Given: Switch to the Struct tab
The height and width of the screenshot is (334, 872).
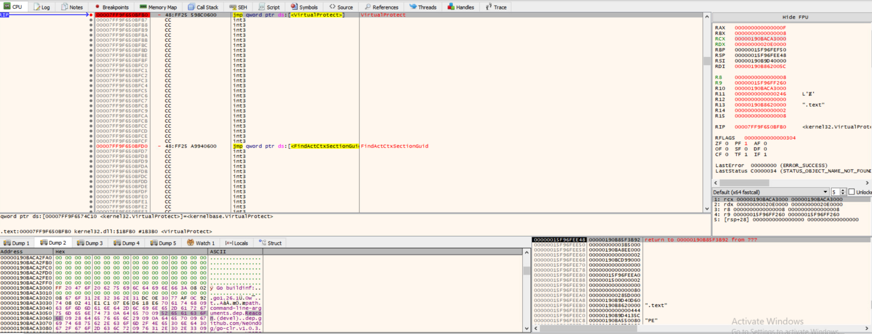Looking at the screenshot, I should (270, 243).
